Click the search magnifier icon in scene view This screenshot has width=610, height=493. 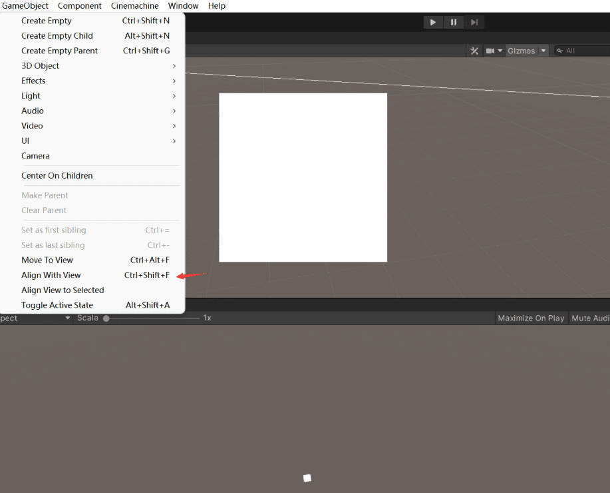pos(560,51)
